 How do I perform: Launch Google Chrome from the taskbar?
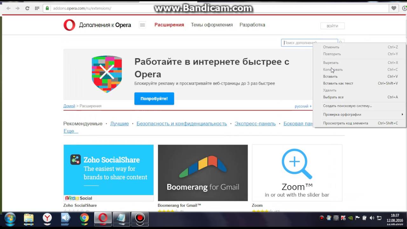[x=84, y=218]
